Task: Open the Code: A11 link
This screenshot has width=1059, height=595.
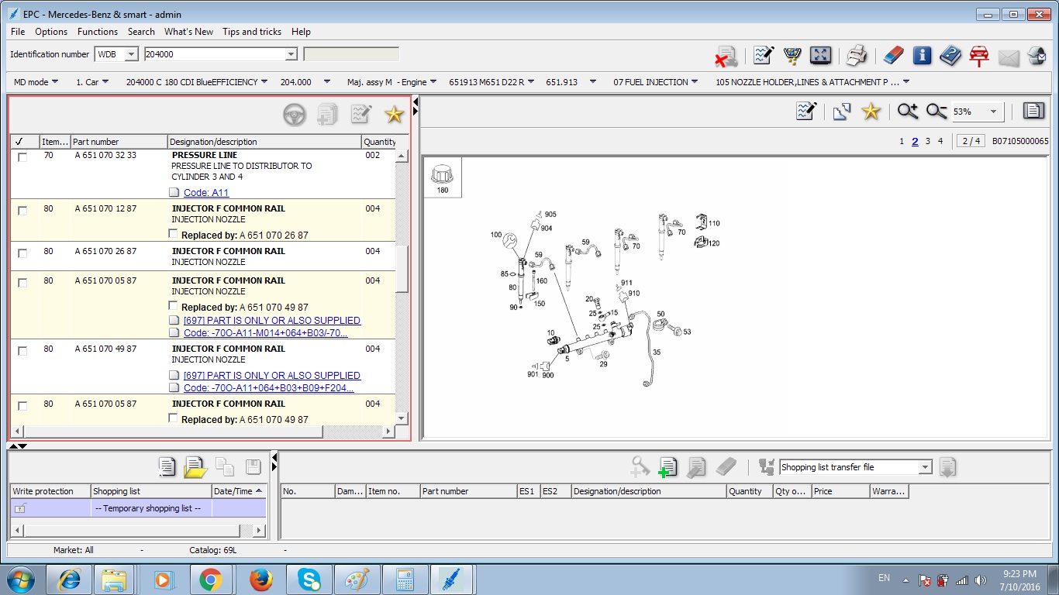Action: pyautogui.click(x=206, y=193)
